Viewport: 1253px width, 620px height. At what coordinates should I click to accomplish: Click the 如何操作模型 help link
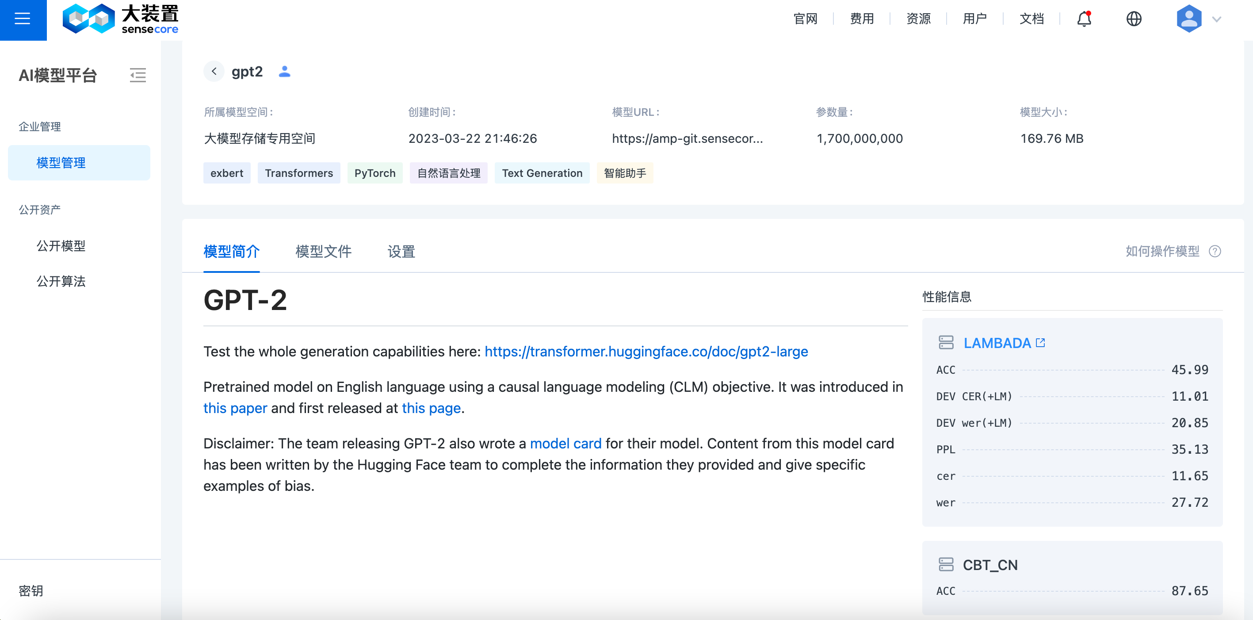click(x=1162, y=251)
